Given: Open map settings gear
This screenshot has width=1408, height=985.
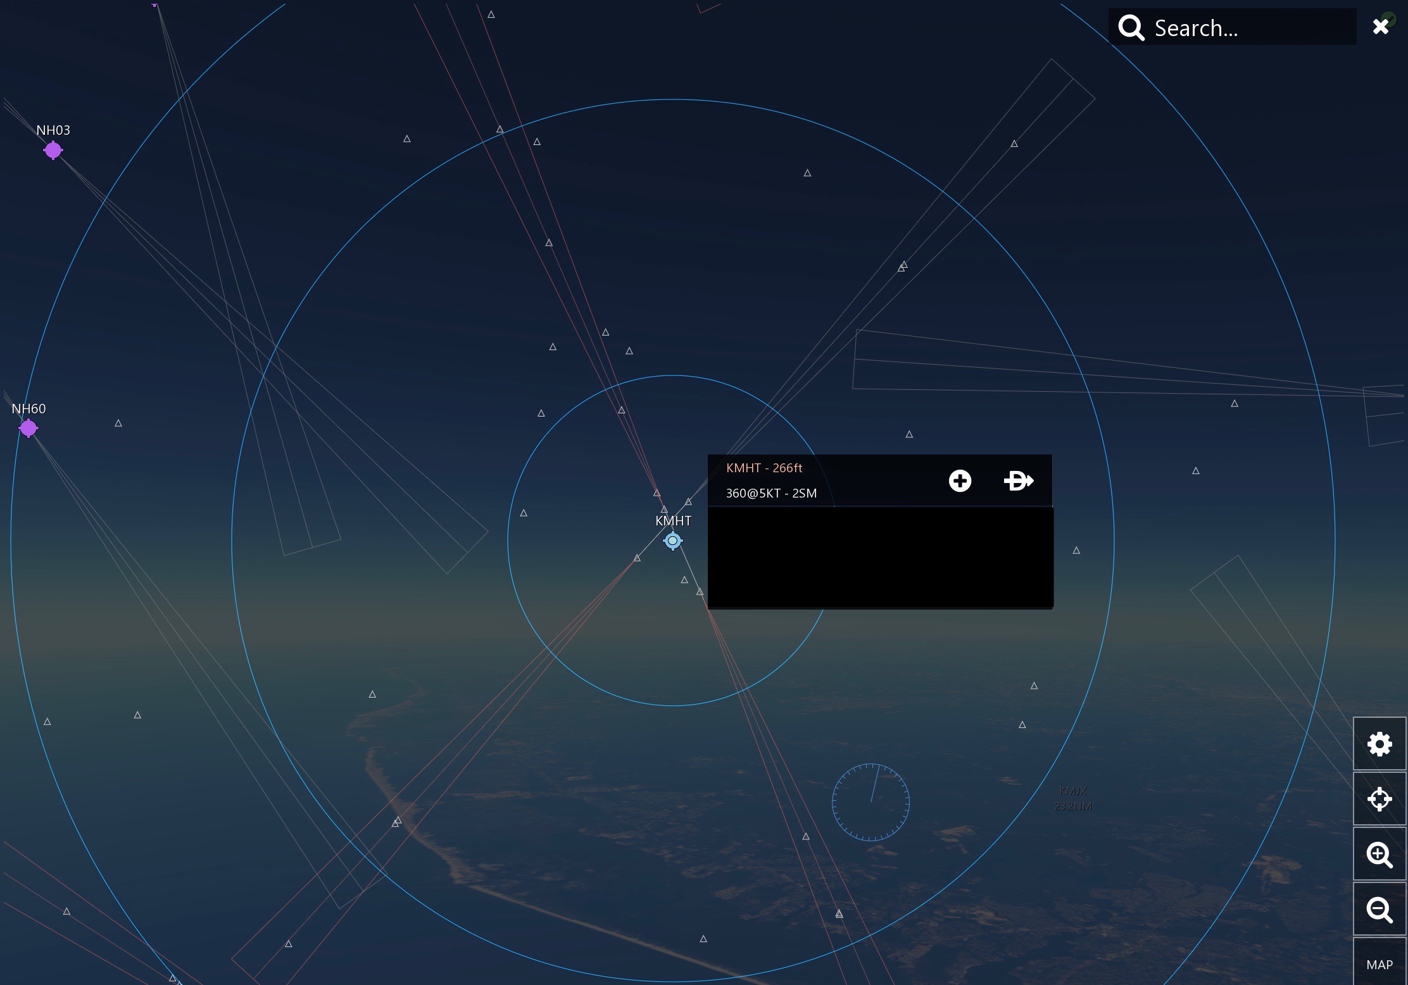Looking at the screenshot, I should click(1380, 744).
